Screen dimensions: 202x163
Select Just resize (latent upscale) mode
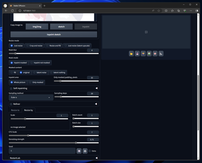77,45
